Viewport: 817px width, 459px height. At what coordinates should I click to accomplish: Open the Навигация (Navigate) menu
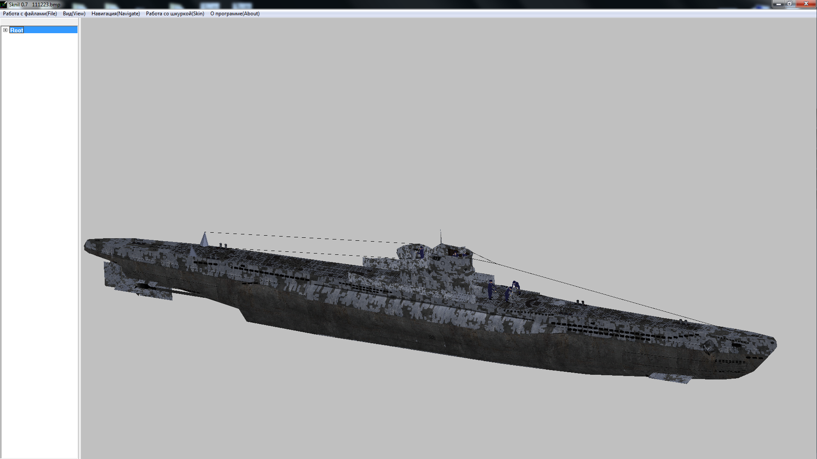click(x=115, y=14)
